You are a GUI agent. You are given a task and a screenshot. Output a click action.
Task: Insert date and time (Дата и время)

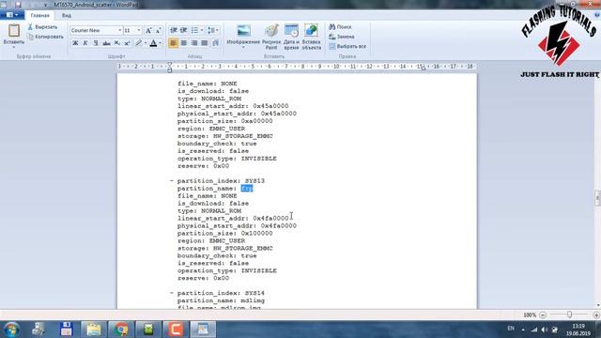(291, 37)
